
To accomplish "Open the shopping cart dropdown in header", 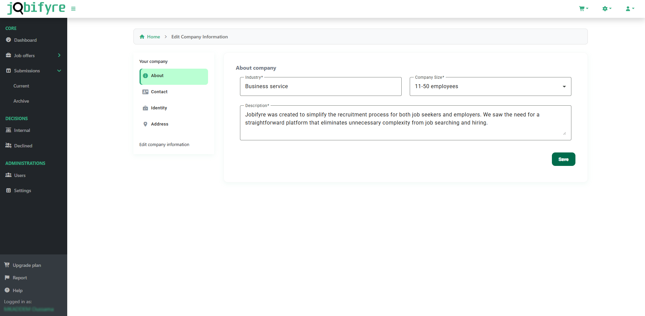I will click(583, 9).
